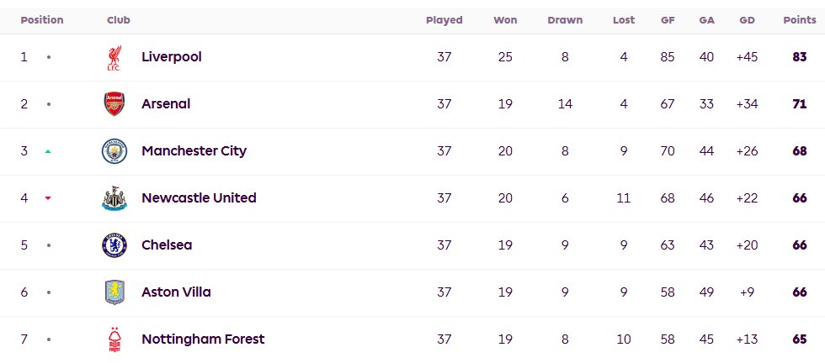Click the Arsenal club crest

coord(114,104)
